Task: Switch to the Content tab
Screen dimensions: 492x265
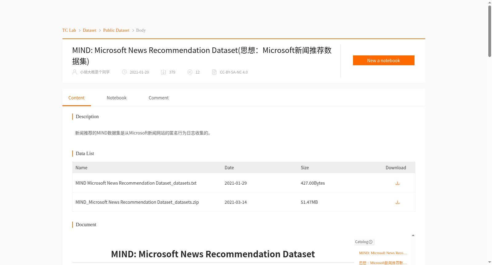Action: [77, 98]
